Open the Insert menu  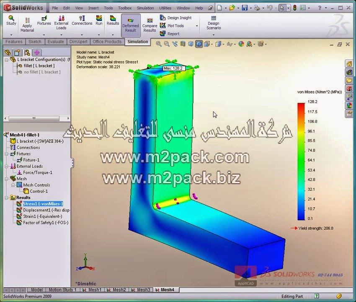93,8
